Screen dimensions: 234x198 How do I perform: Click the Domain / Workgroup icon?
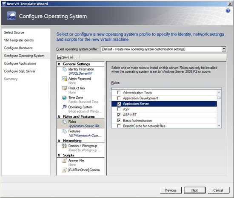coord(65,146)
